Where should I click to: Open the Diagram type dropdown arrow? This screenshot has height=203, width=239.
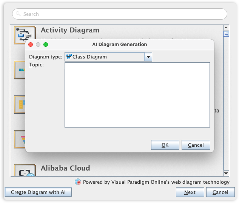click(x=148, y=57)
